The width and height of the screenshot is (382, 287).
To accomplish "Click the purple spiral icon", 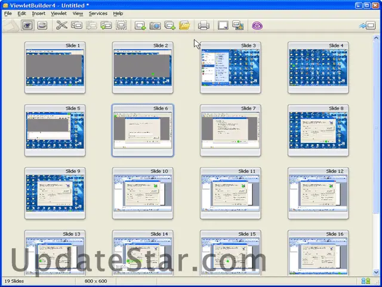I will point(257,25).
